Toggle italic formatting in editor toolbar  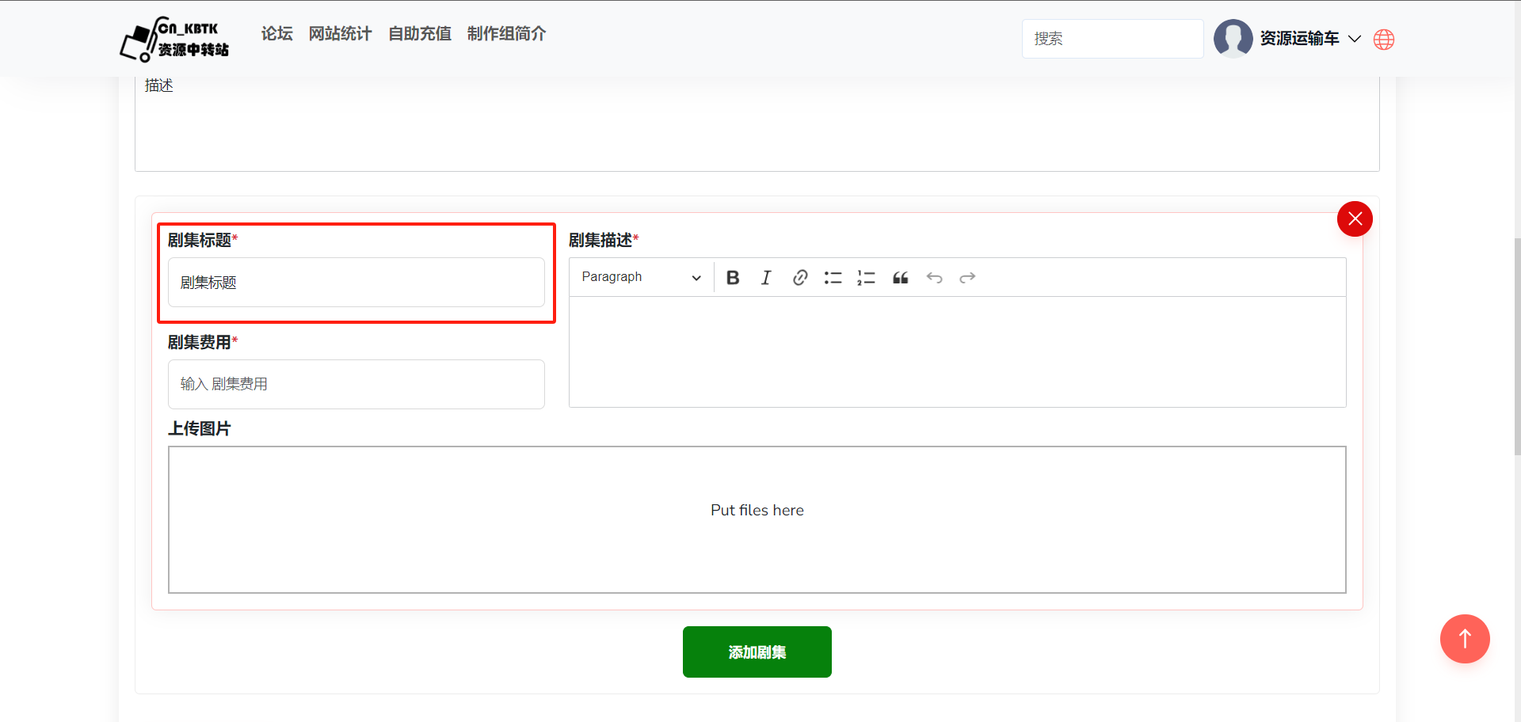[x=766, y=278]
